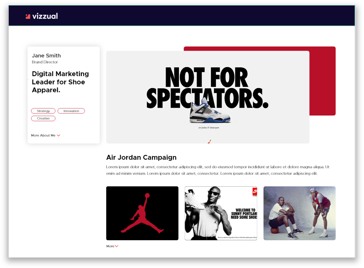Viewport: 364px width, 268px height.
Task: Collapse the Air Jordan Campaign gallery via More
Action: point(112,246)
